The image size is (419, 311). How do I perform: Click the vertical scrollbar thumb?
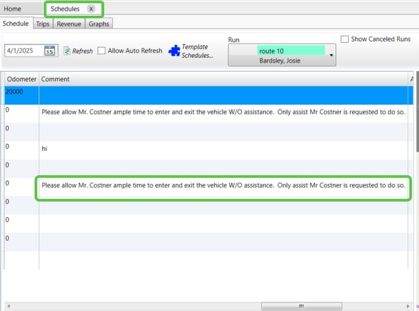(417, 111)
